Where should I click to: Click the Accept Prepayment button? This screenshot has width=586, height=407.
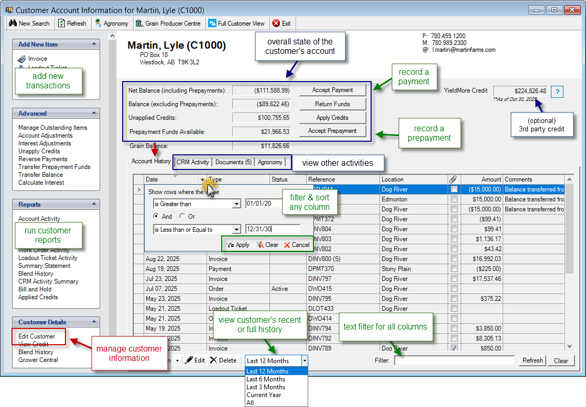point(333,131)
